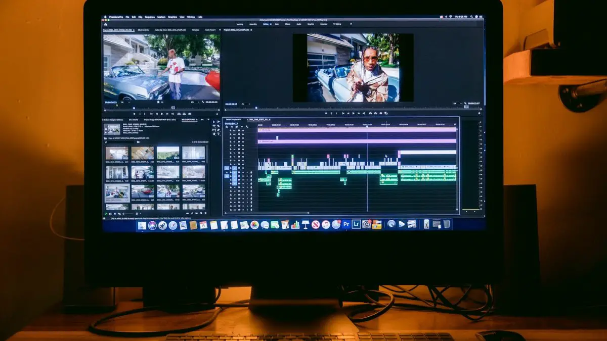The width and height of the screenshot is (607, 341).
Task: Switch to the Color workspace tab
Action: point(277,24)
